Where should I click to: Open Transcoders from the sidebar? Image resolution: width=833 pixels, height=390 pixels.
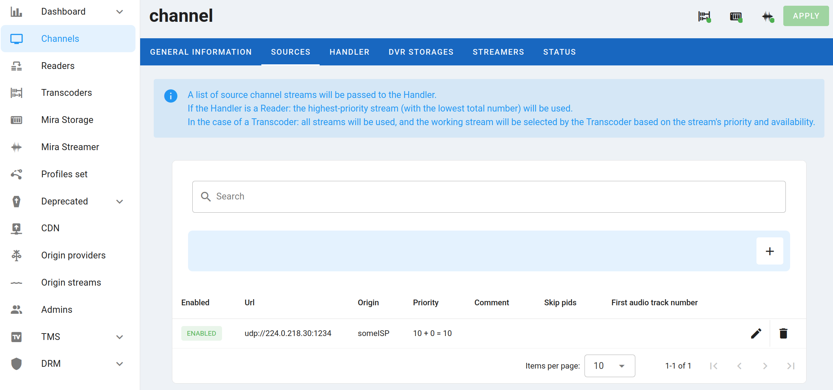[66, 93]
